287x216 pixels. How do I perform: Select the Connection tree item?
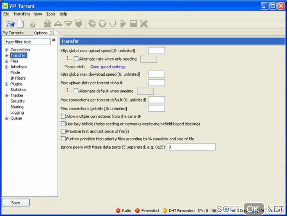point(20,50)
